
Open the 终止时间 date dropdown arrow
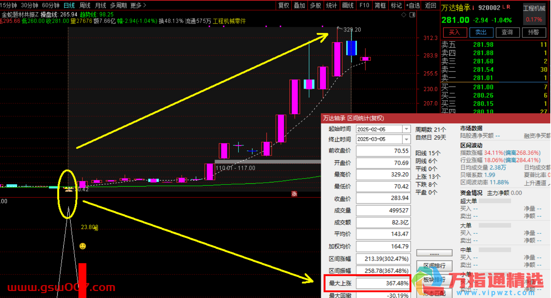pos(406,139)
